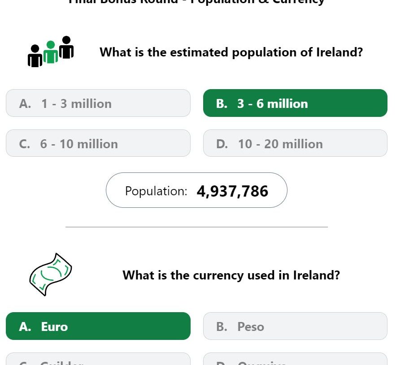Select the cut-off currency option D
396x365 pixels.
295,359
